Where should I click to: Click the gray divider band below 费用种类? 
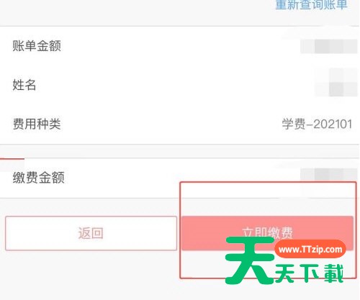pyautogui.click(x=180, y=151)
